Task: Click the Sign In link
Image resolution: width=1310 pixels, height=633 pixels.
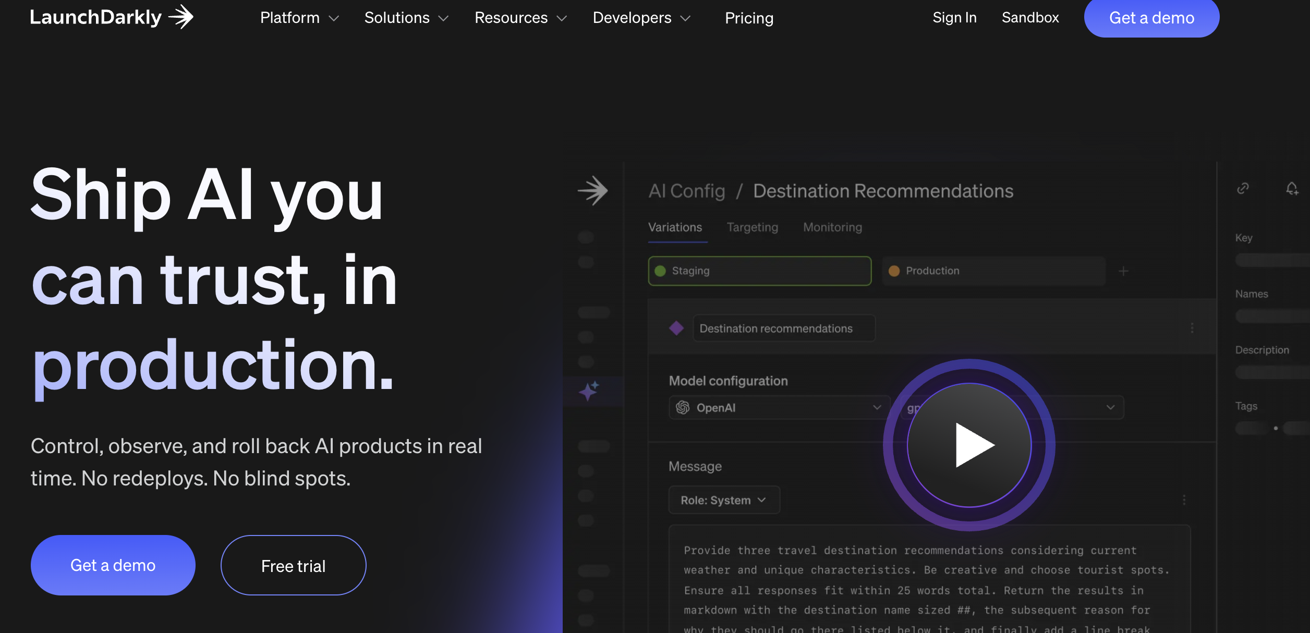Action: tap(954, 17)
